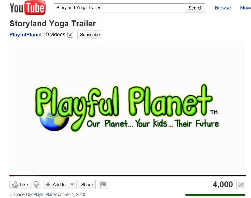Click the green like ratio bar
The height and width of the screenshot is (198, 251).
point(215,195)
